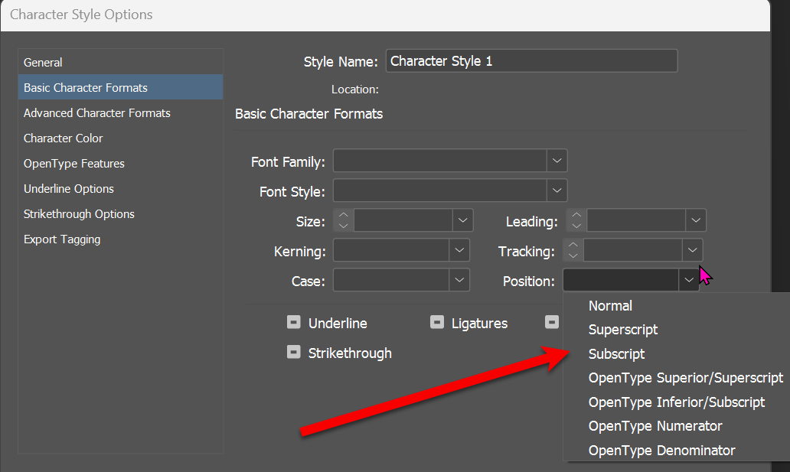The image size is (790, 472).
Task: Toggle the Strikethrough checkbox
Action: 294,353
